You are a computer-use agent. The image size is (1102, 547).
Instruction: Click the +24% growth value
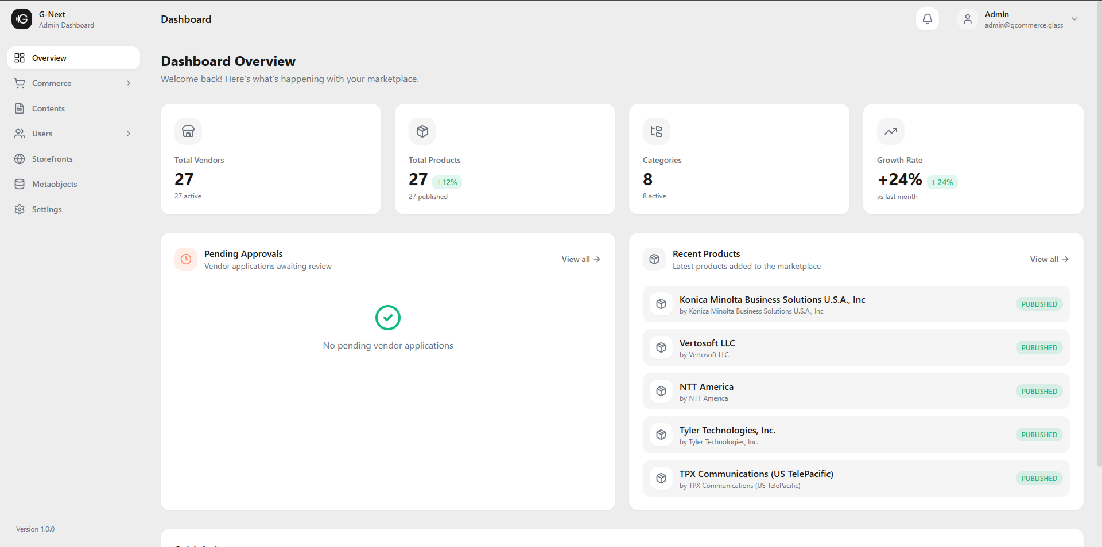(900, 180)
